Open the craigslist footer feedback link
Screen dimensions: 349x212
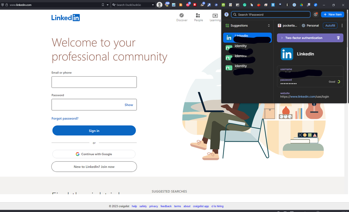tap(166, 206)
